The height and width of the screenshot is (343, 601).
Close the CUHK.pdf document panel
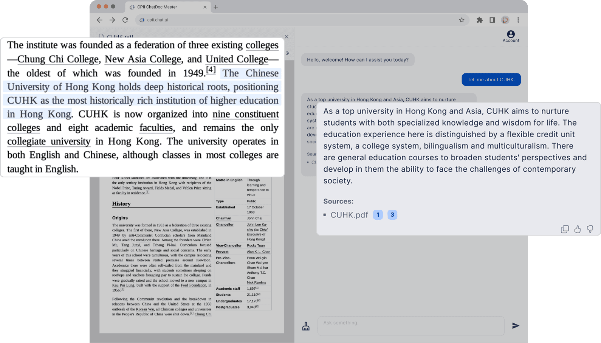(287, 37)
